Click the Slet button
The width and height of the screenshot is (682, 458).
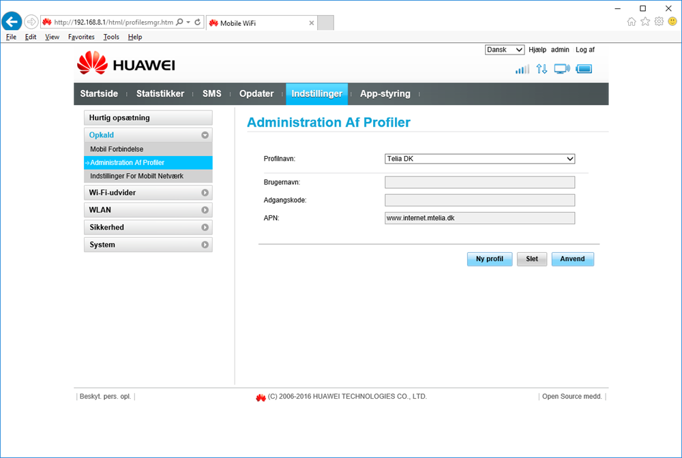[x=532, y=259]
